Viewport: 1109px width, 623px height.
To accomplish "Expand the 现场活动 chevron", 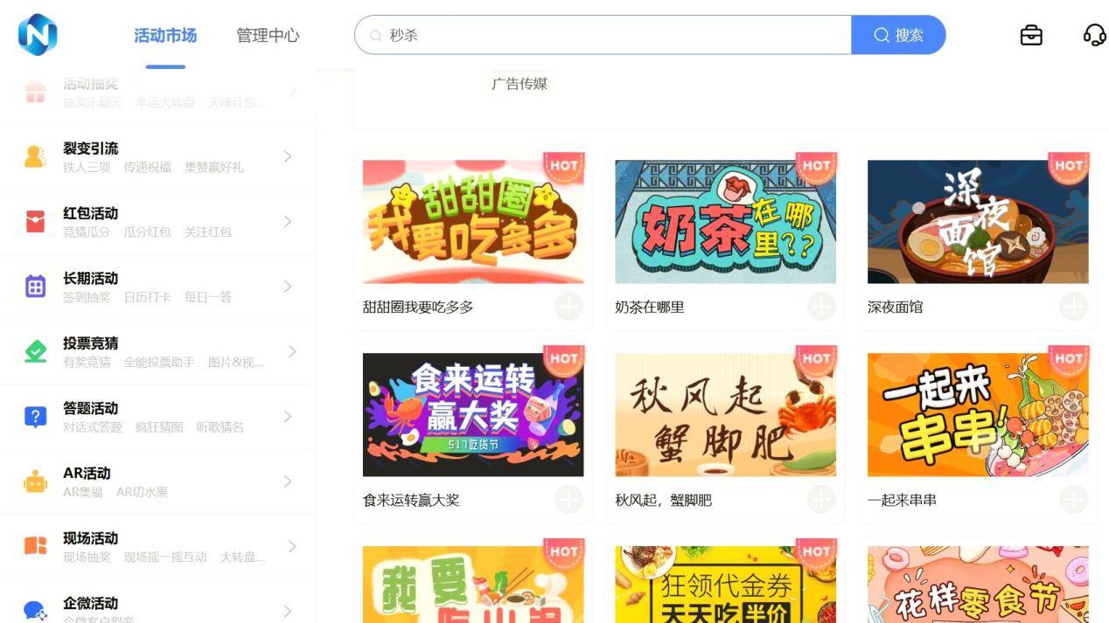I will (x=292, y=546).
